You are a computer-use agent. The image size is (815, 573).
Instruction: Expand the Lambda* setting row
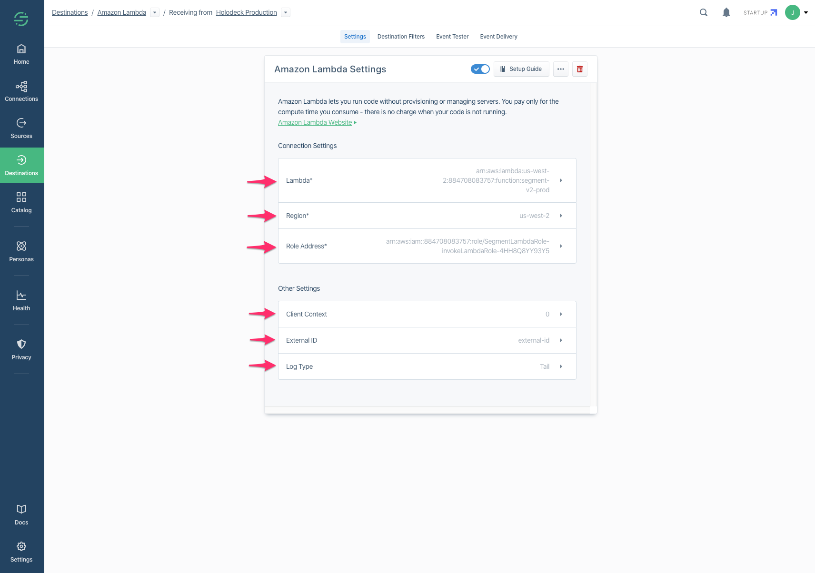[x=427, y=180]
